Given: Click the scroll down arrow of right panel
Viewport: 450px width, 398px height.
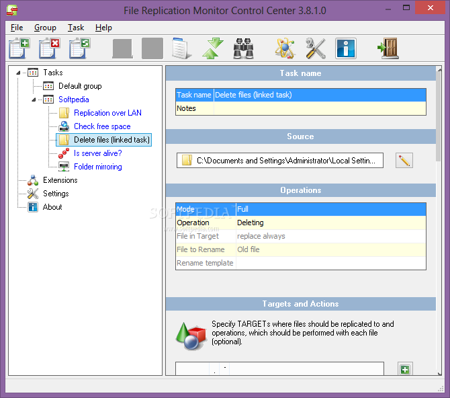Looking at the screenshot, I should click(439, 373).
